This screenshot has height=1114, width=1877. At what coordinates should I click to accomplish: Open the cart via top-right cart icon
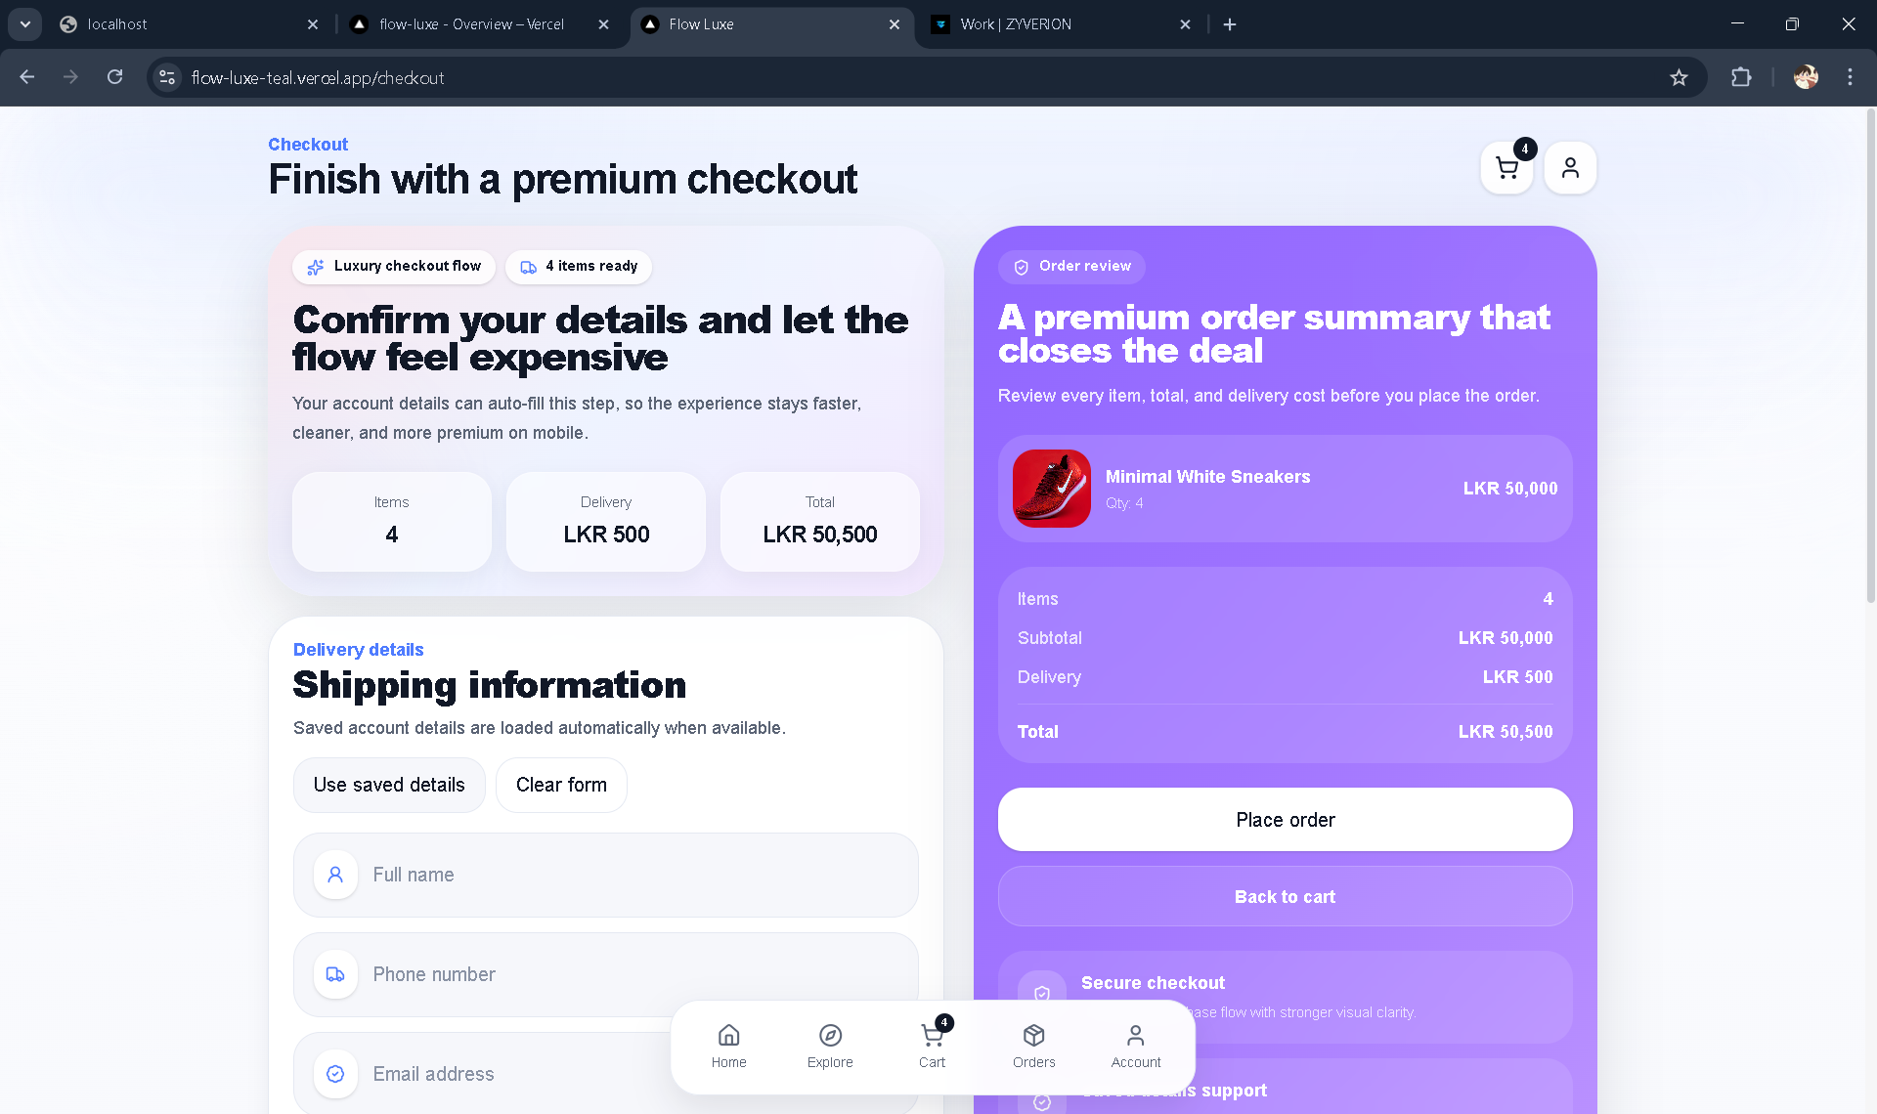1506,168
